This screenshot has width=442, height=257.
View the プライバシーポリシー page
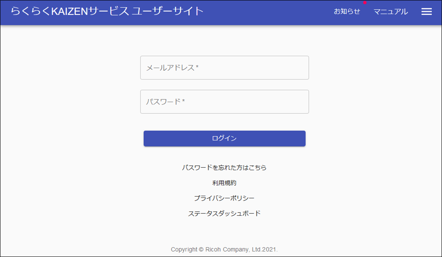(224, 197)
